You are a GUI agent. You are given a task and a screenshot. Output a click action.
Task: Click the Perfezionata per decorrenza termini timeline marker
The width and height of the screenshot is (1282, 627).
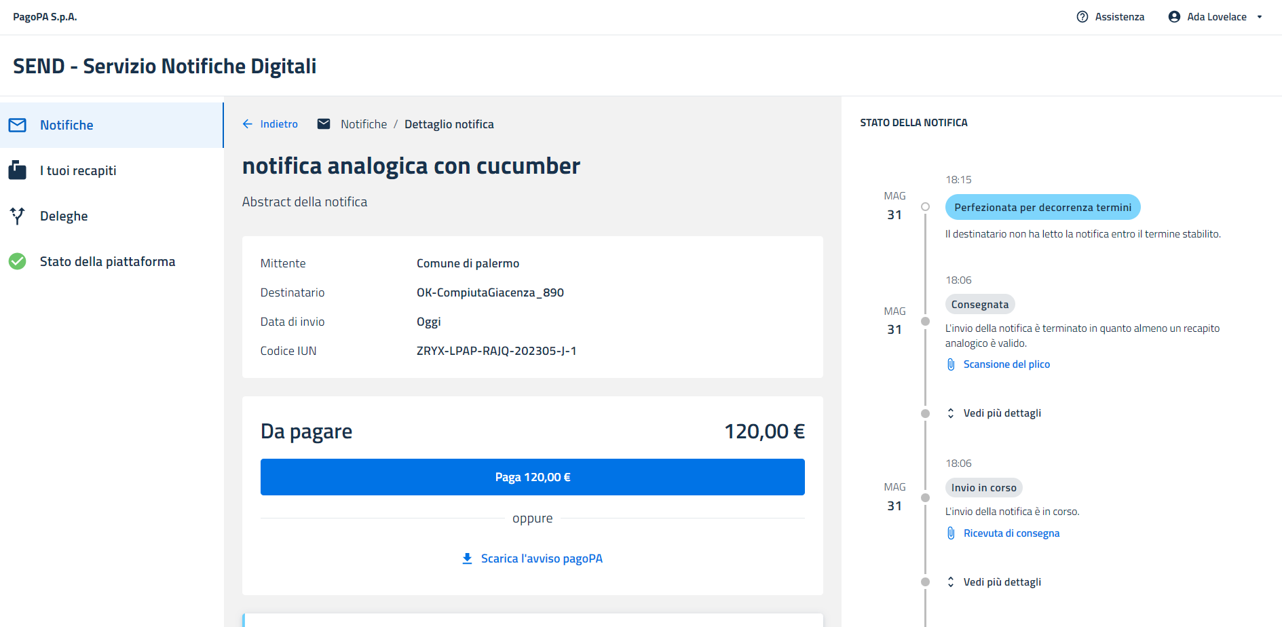(925, 207)
